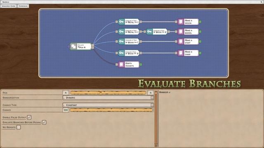Image resolution: width=264 pixels, height=148 pixels.
Task: Click the page icon of the 'Make a staff' node
Action: click(181, 41)
